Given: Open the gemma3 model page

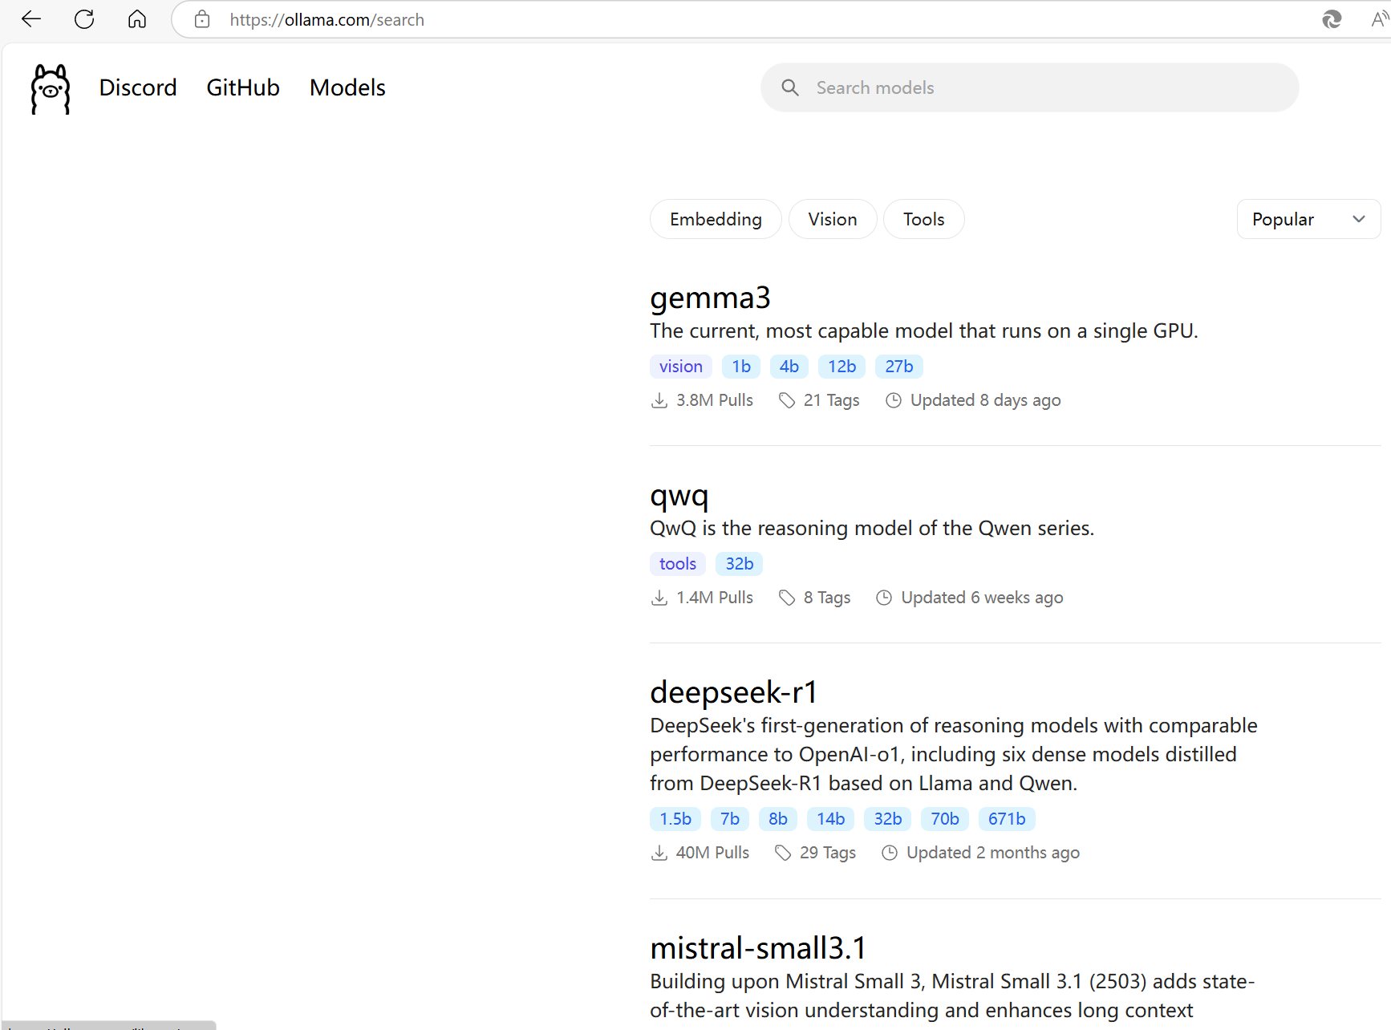Looking at the screenshot, I should (x=710, y=298).
